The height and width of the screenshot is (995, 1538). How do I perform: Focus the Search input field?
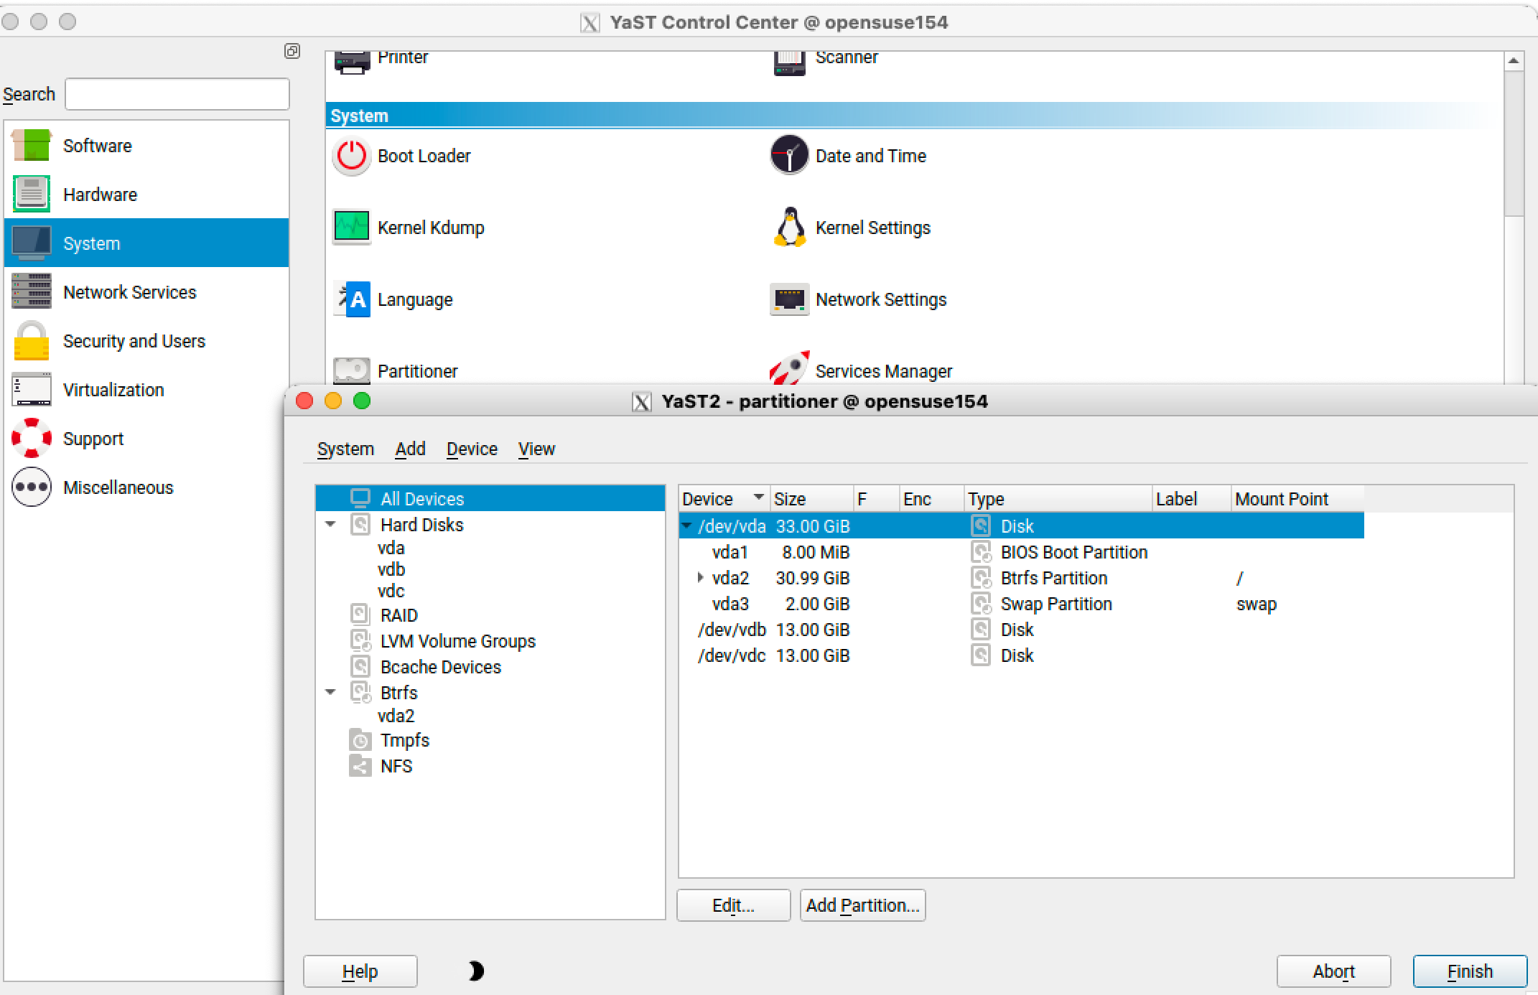pos(177,94)
